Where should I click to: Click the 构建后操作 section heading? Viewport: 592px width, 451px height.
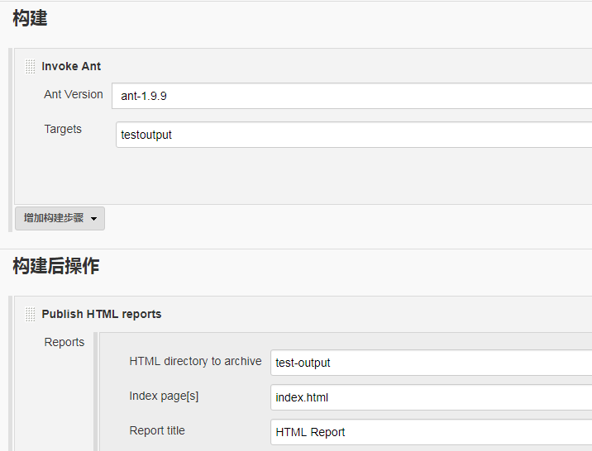[x=55, y=266]
